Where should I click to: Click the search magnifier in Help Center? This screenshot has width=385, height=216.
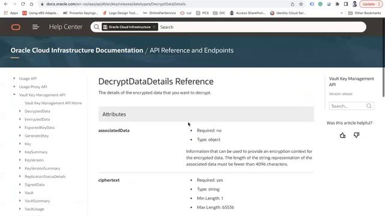[x=96, y=27]
